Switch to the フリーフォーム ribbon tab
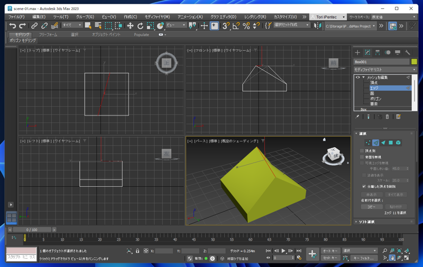 click(48, 34)
